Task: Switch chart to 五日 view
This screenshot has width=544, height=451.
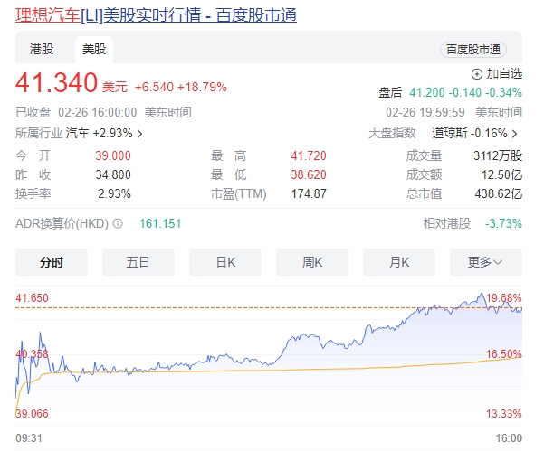Action: [138, 262]
